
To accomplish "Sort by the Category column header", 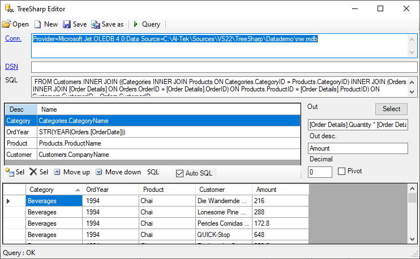I will pyautogui.click(x=54, y=190).
